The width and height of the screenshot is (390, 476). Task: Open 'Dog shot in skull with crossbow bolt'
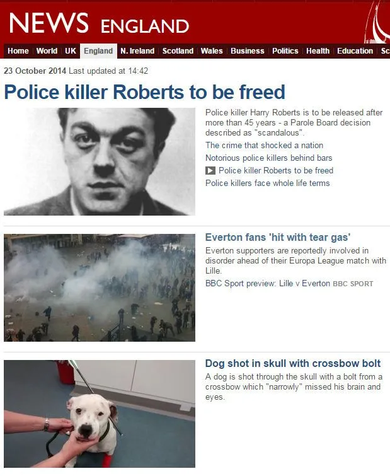(292, 363)
